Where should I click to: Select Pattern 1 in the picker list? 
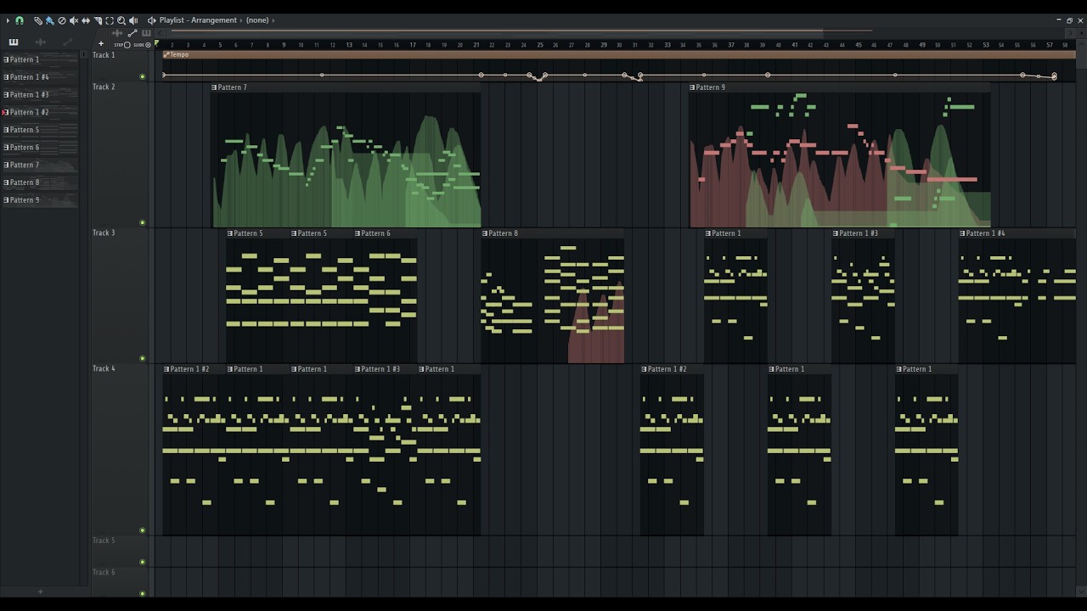[40, 59]
